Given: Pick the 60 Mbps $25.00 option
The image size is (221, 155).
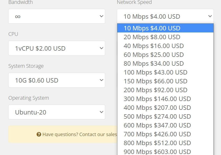Looking at the screenshot, I should point(165,55).
